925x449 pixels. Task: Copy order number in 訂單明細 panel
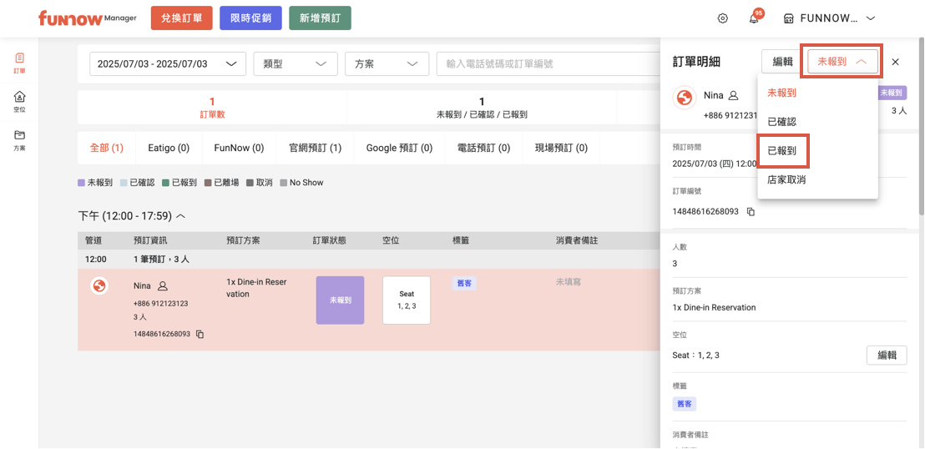(751, 212)
